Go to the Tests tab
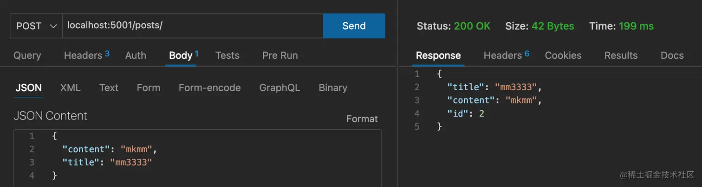 [227, 56]
